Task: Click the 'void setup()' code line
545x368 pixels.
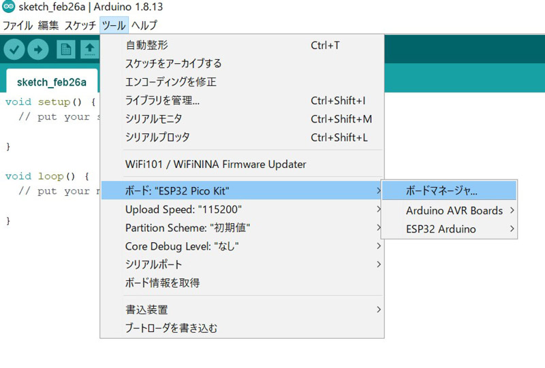Action: 50,102
